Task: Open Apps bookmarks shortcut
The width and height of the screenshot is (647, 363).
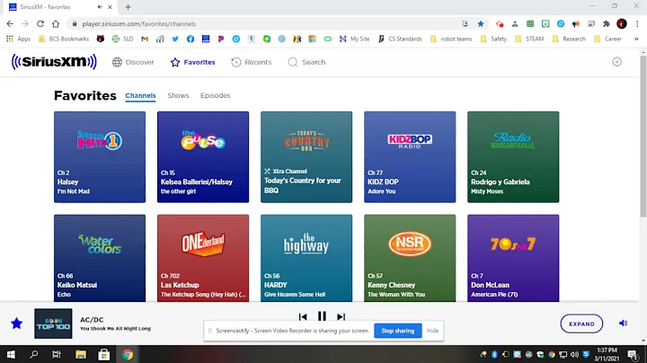Action: [x=19, y=39]
